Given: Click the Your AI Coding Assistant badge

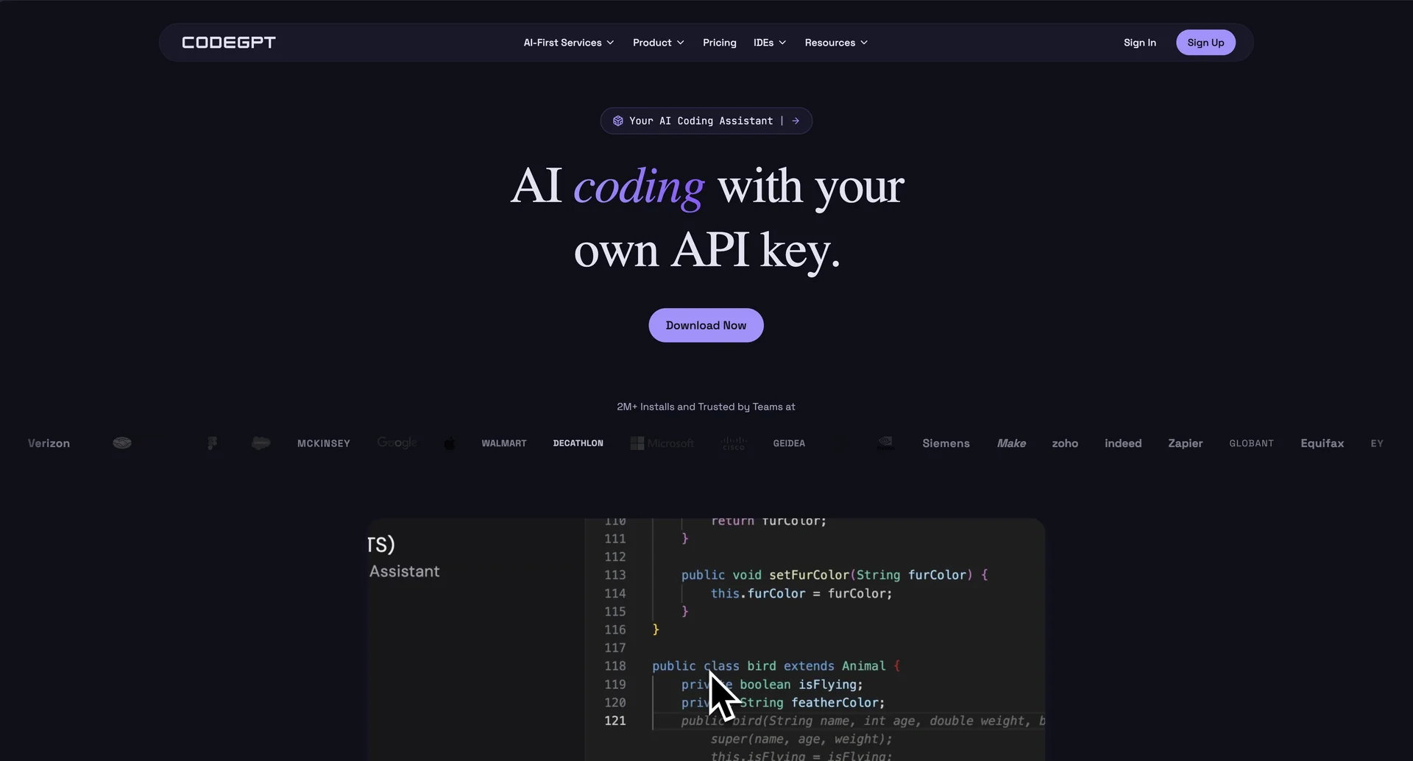Looking at the screenshot, I should 706,121.
